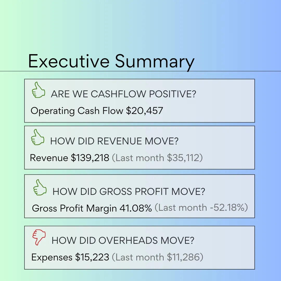Screen dimensions: 281x281
Task: Click the green thumbs-up beside cashflow question
Action: point(38,90)
